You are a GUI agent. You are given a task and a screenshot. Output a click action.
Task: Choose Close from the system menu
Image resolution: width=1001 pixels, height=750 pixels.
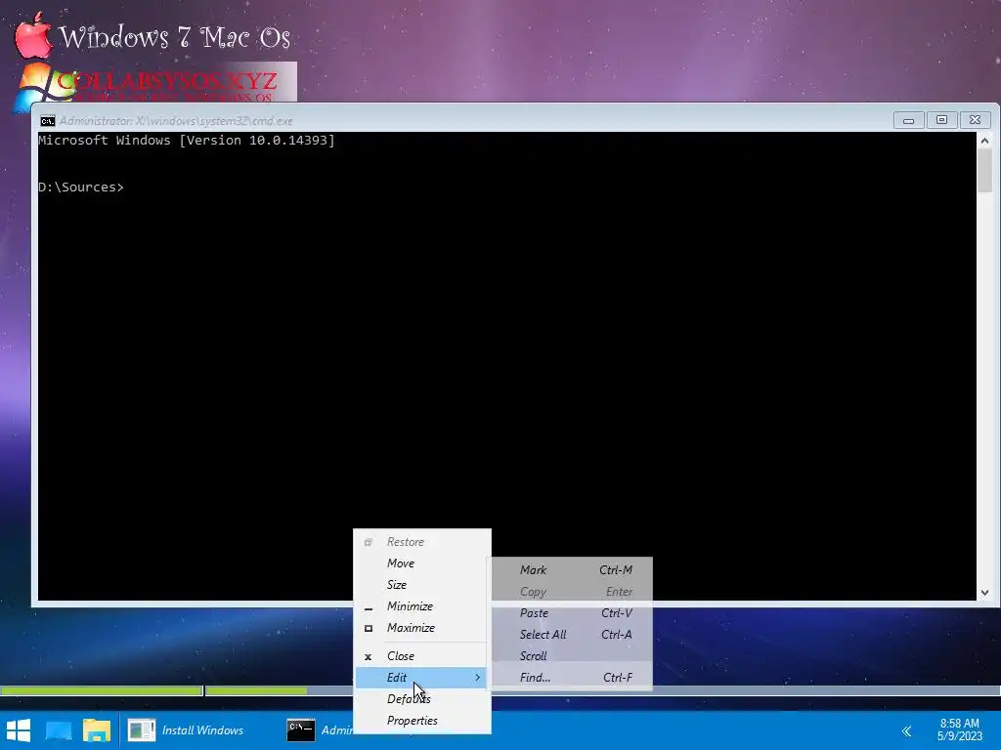422,655
